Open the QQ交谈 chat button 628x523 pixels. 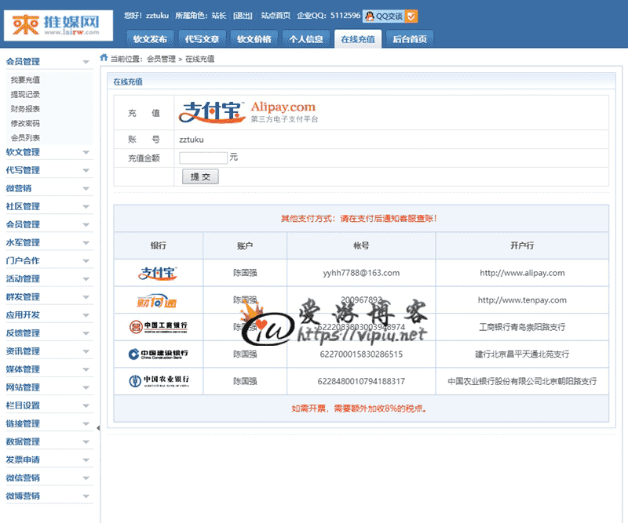point(384,16)
